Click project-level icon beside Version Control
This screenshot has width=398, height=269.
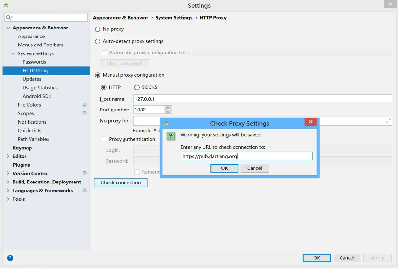(x=84, y=173)
